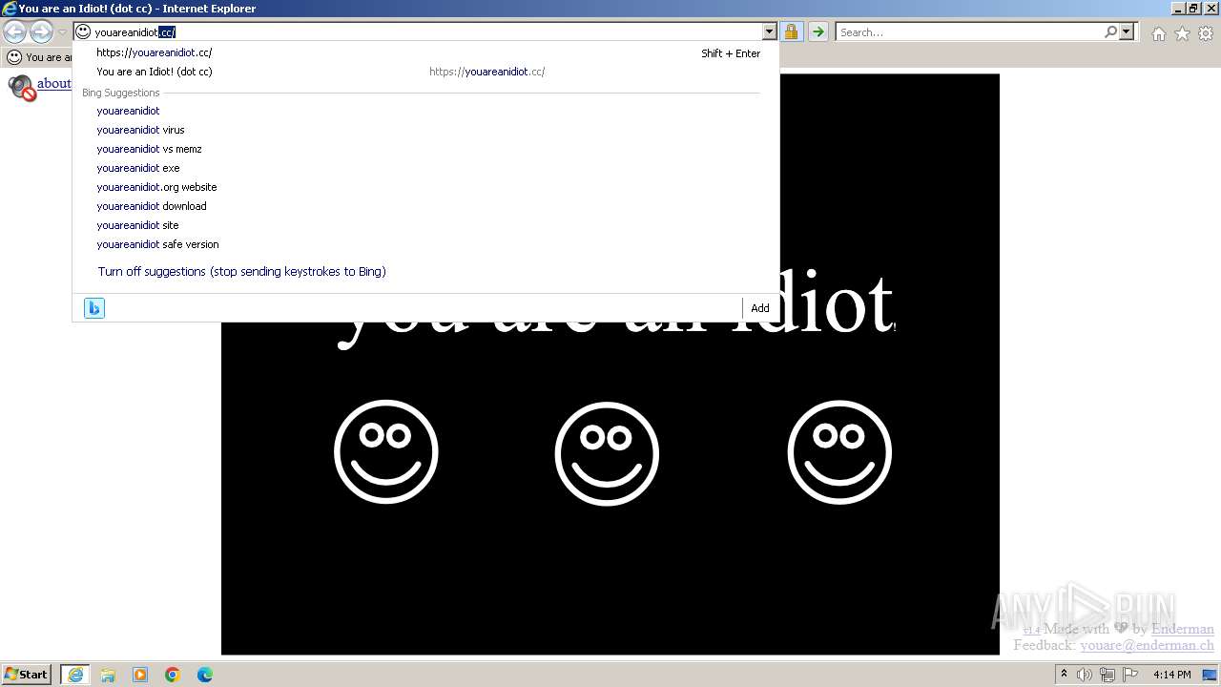Open the 'about' link on the page
Image resolution: width=1221 pixels, height=687 pixels.
(54, 84)
